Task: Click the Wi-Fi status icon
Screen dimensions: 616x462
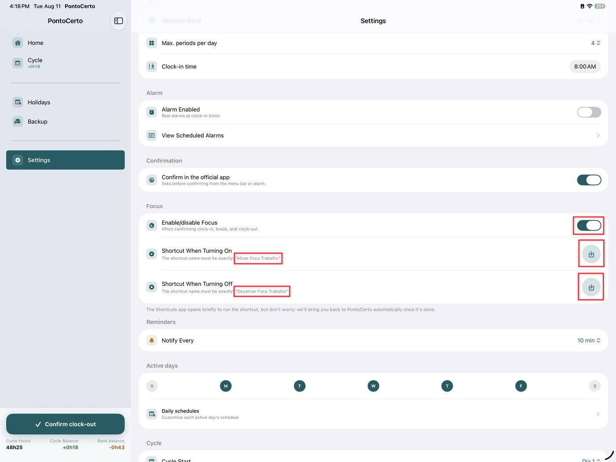Action: [590, 6]
